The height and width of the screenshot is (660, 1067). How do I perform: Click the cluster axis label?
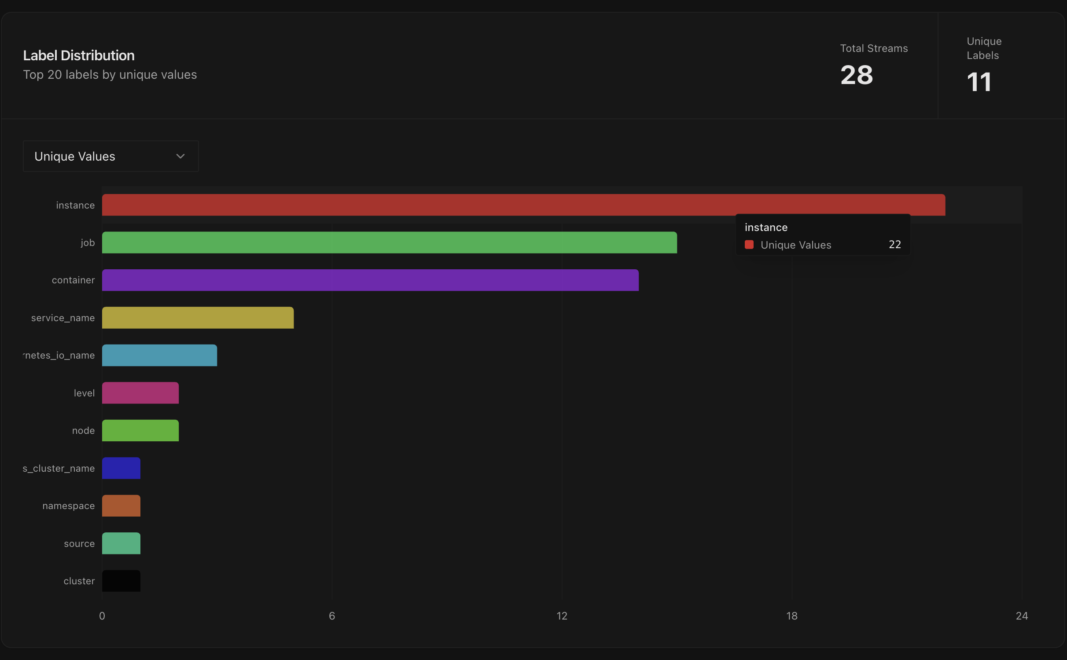79,581
